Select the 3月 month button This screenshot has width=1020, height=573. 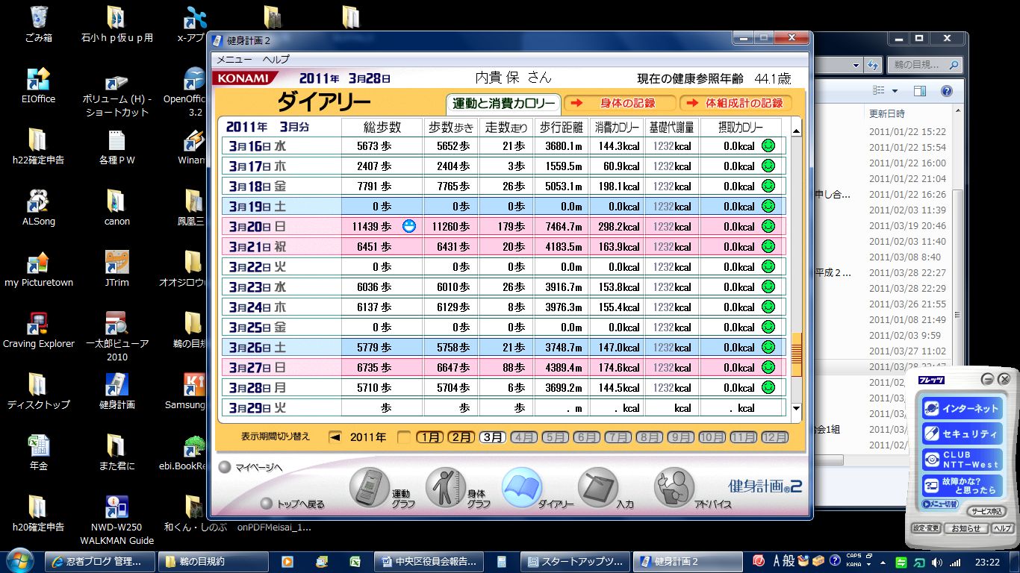click(x=492, y=437)
